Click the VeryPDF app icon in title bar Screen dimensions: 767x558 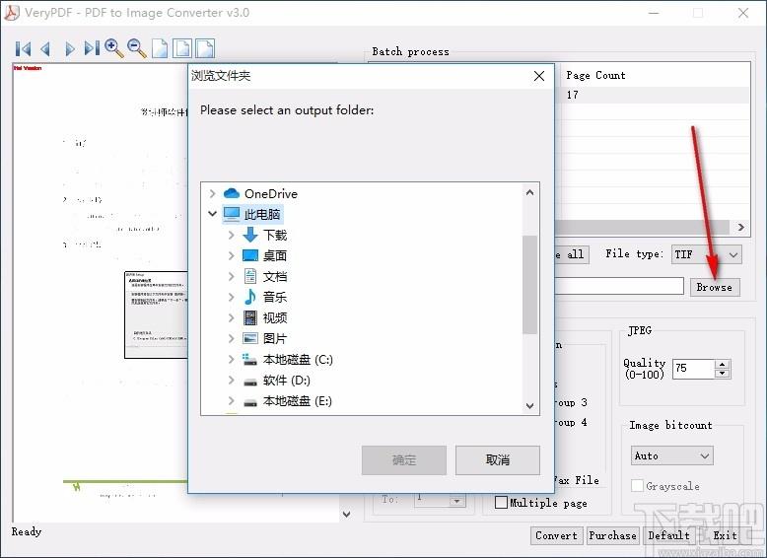11,13
